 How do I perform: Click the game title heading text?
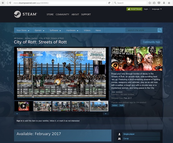point(40,42)
